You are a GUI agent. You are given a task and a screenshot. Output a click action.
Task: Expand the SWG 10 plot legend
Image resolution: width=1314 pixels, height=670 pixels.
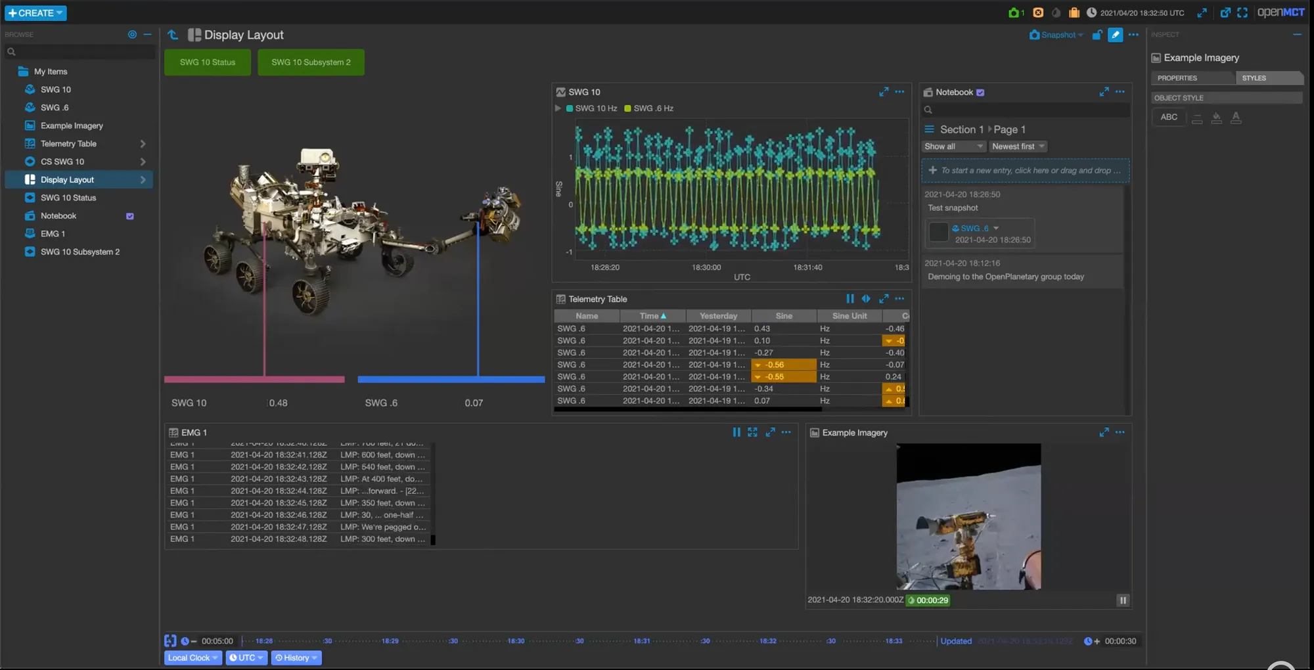click(558, 108)
